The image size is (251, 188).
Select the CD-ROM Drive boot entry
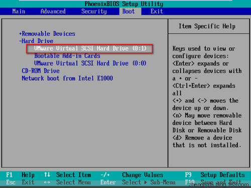coord(41,71)
